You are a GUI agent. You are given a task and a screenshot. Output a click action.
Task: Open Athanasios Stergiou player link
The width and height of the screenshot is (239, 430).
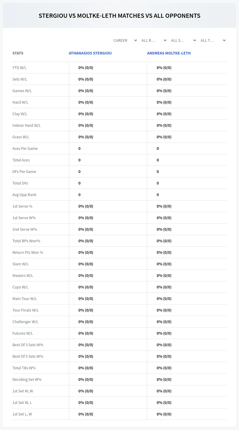[90, 53]
